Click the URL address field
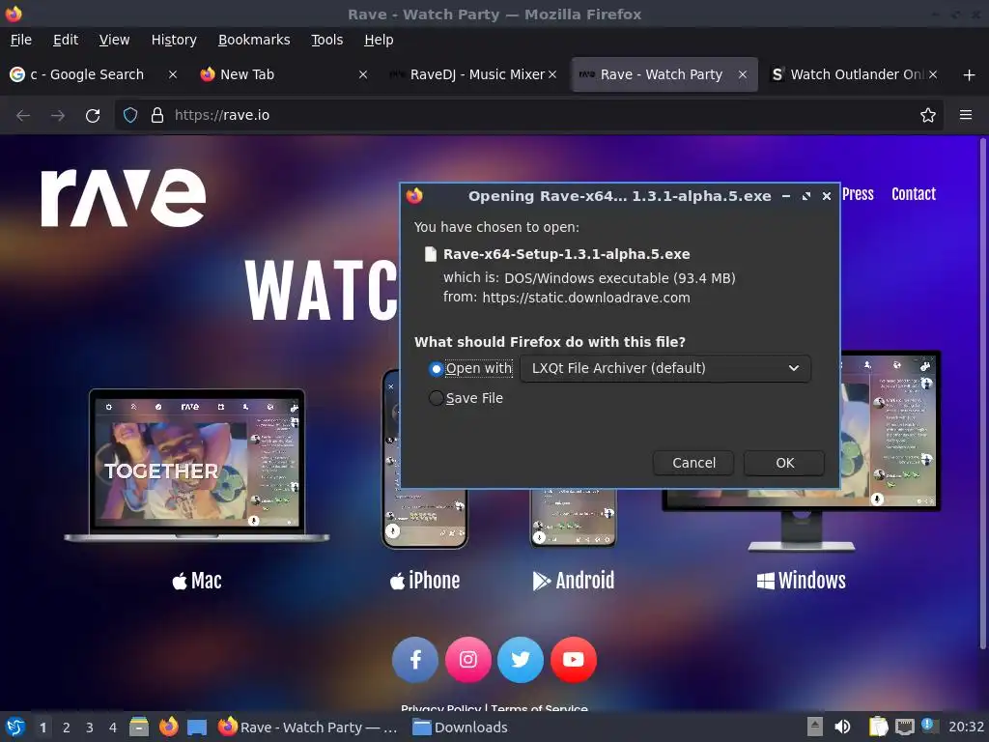This screenshot has height=742, width=989. point(530,116)
